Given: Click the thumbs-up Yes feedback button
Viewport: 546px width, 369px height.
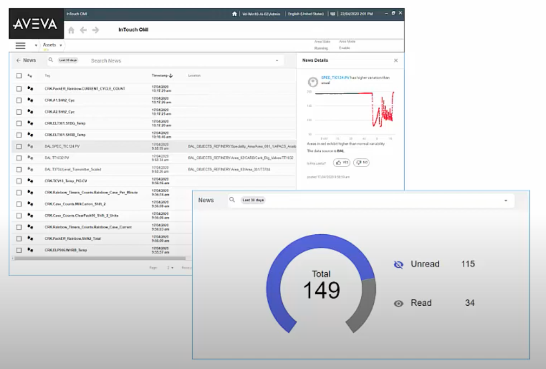Looking at the screenshot, I should (341, 162).
